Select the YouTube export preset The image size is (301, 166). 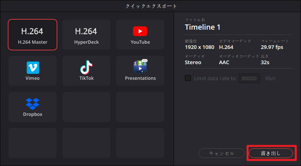coord(140,34)
